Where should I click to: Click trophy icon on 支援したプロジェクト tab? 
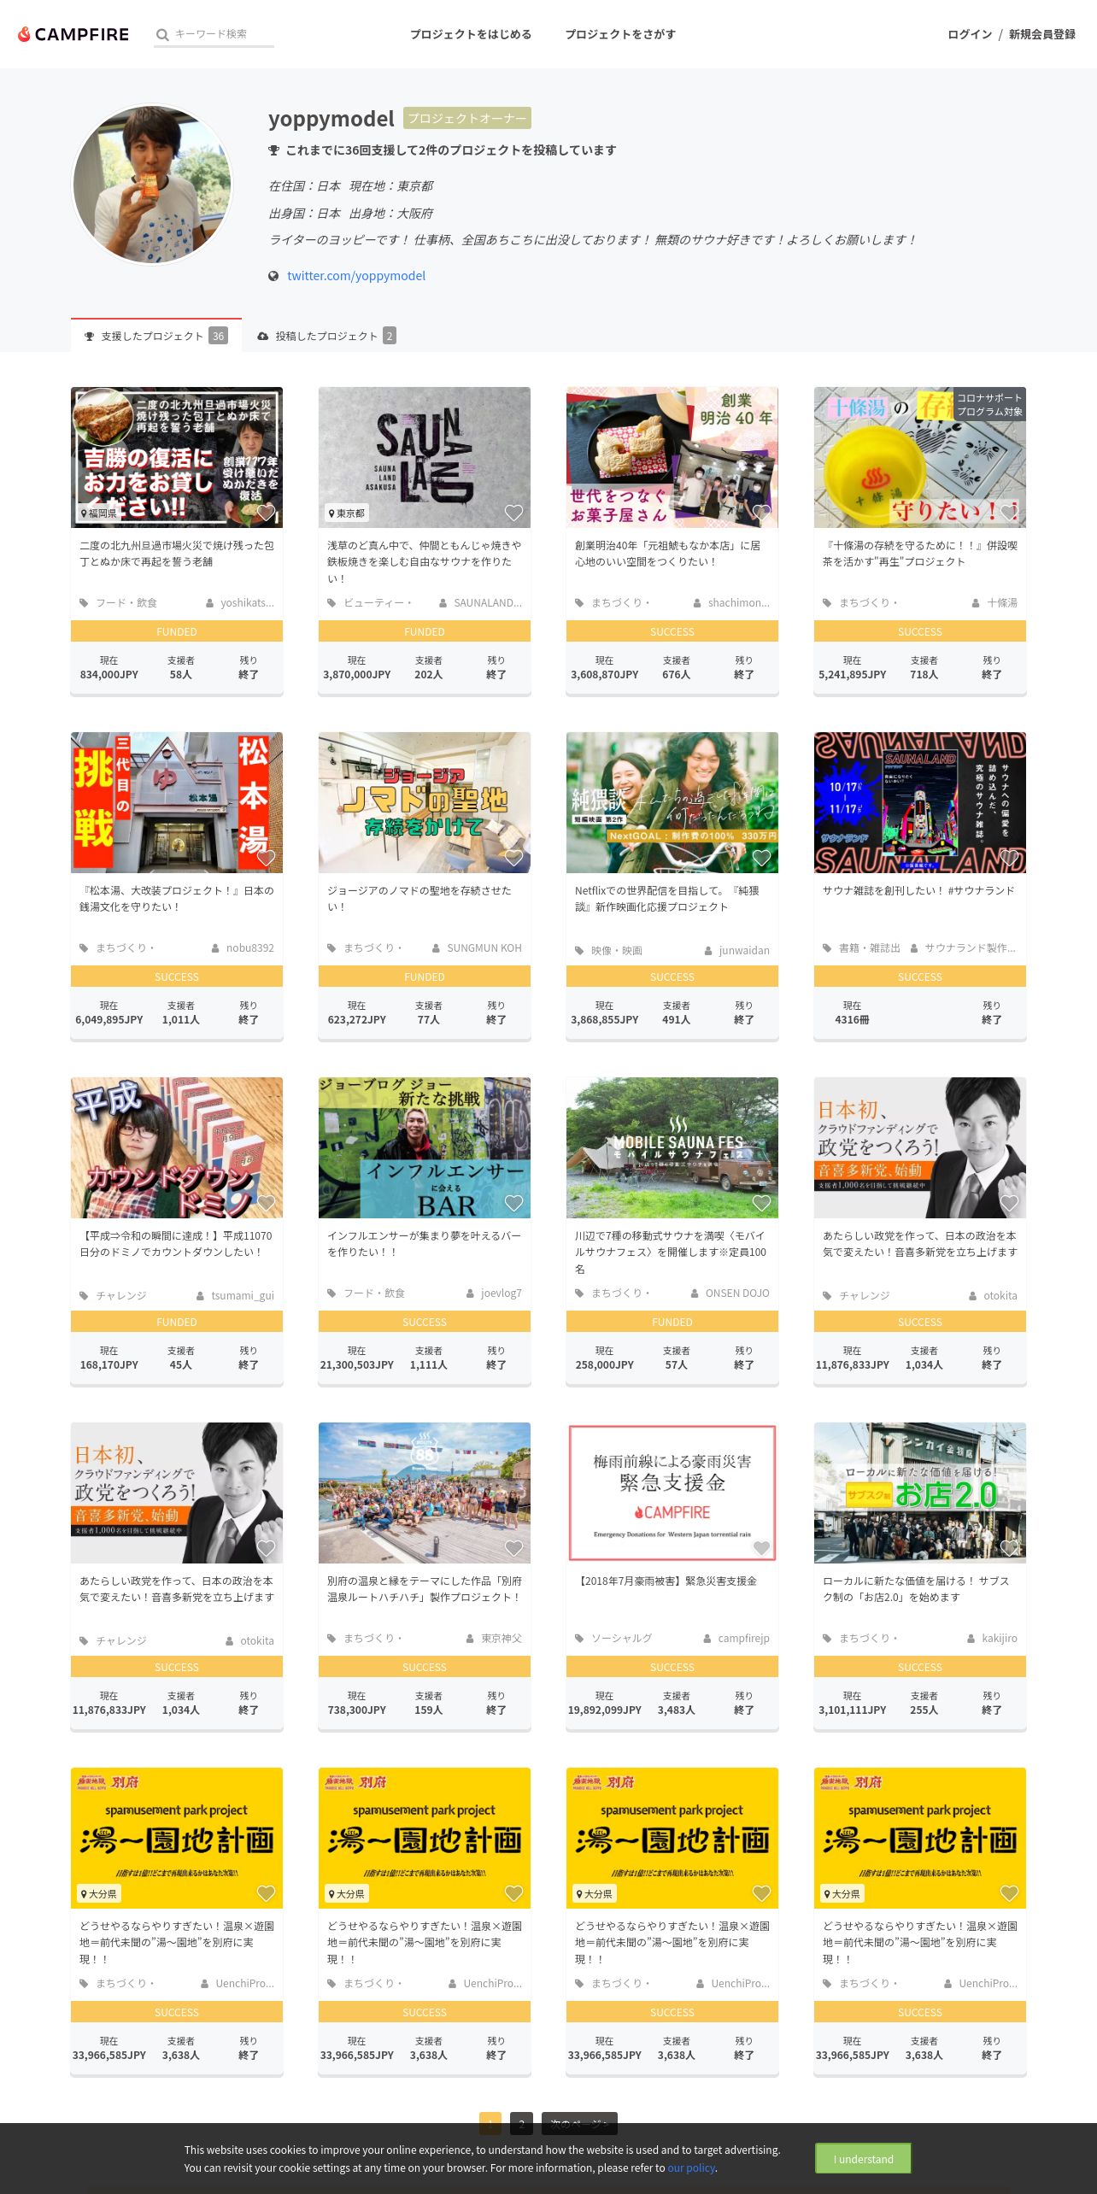pos(89,337)
